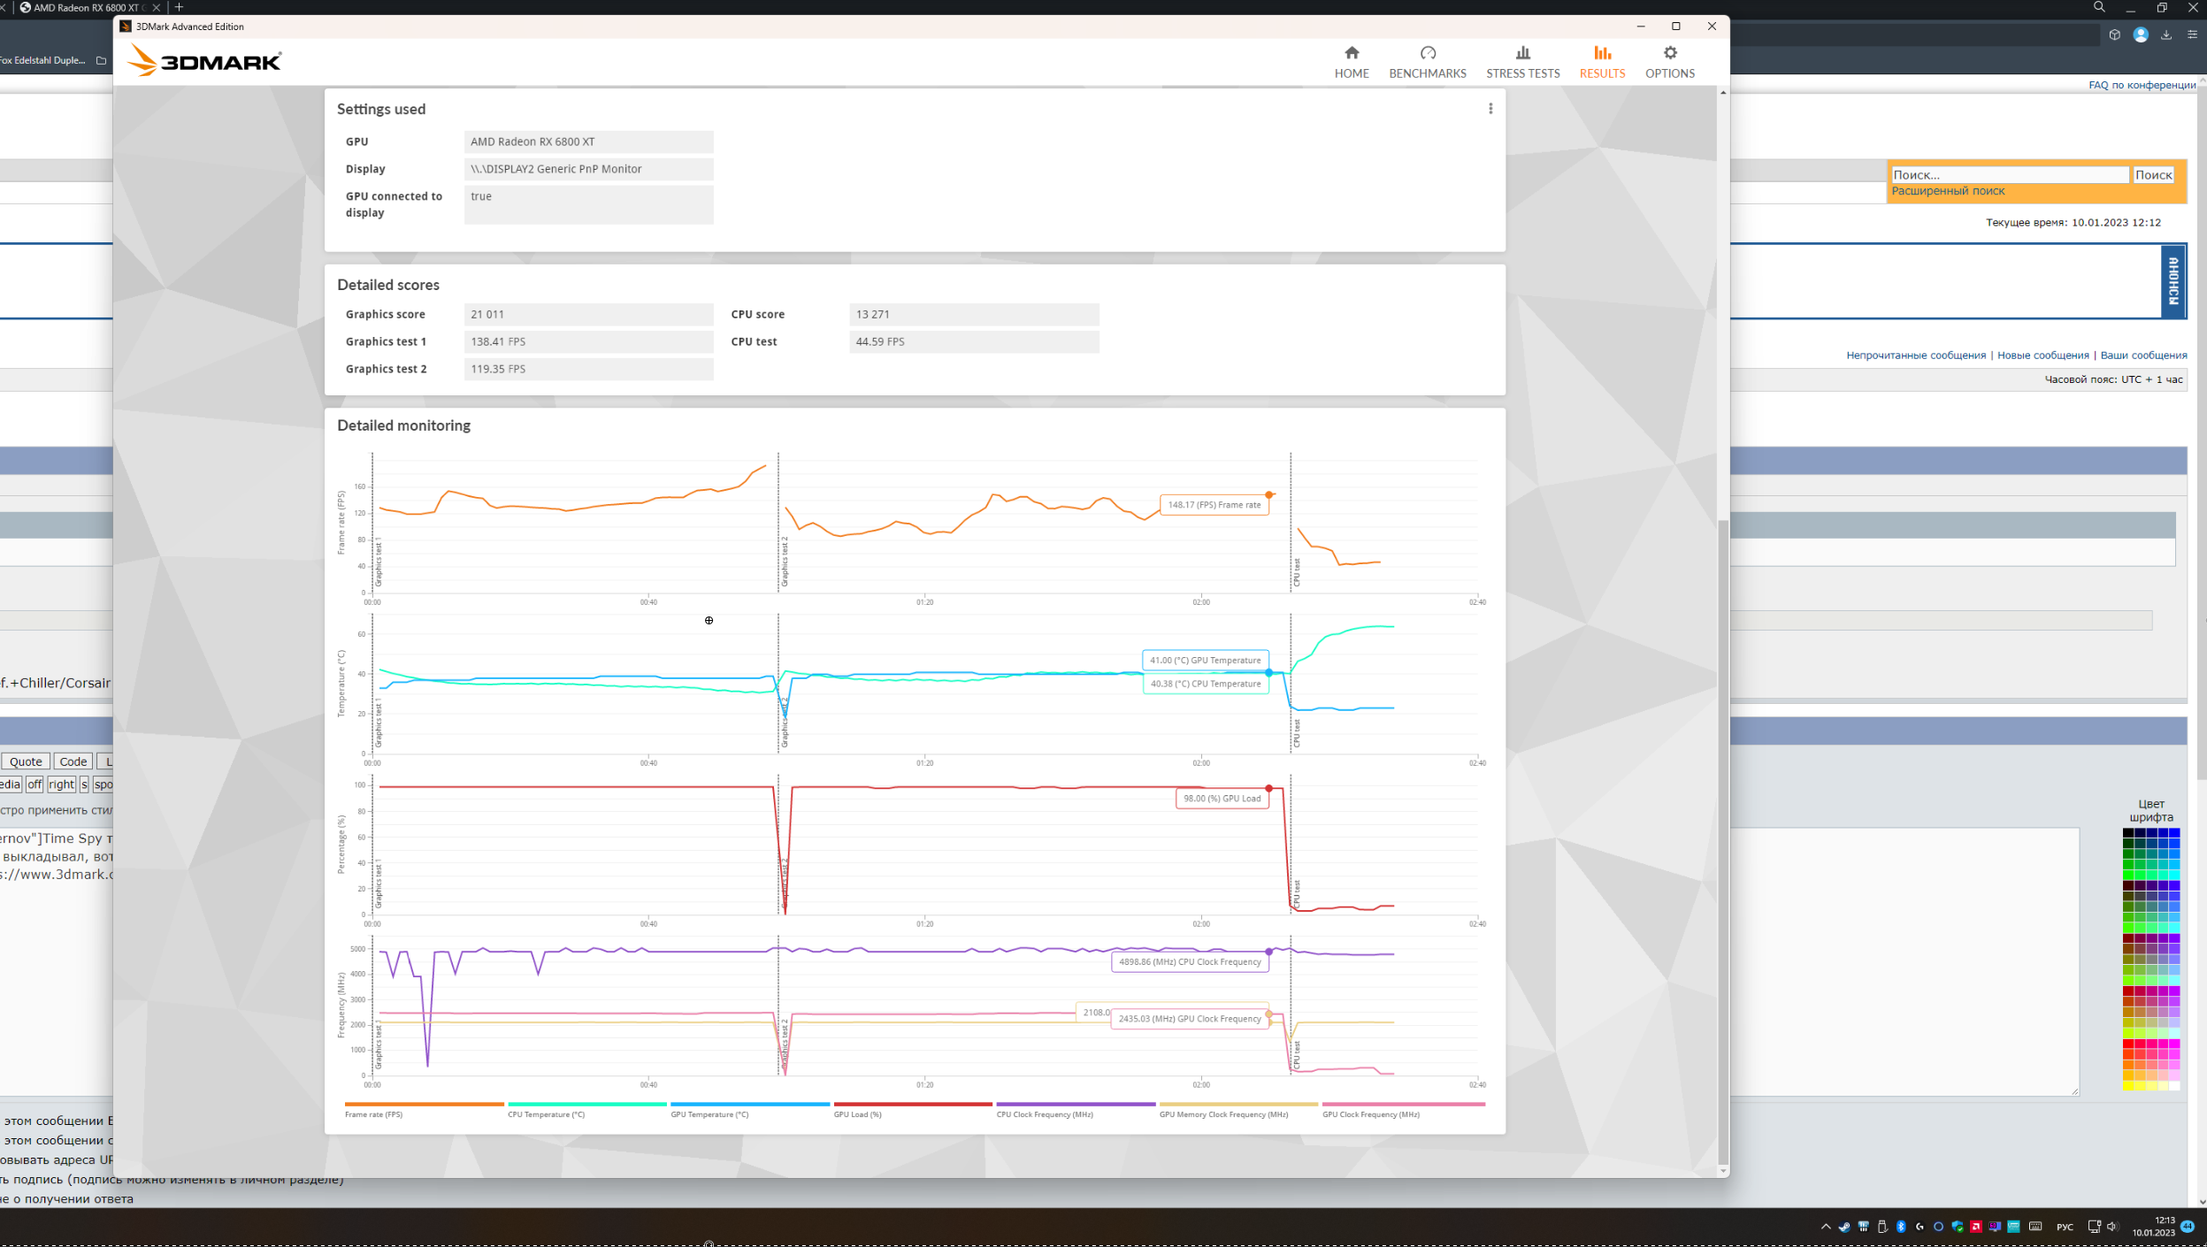Open the РУС input language switcher
Screen dimensions: 2207x1247
(x=2064, y=1227)
